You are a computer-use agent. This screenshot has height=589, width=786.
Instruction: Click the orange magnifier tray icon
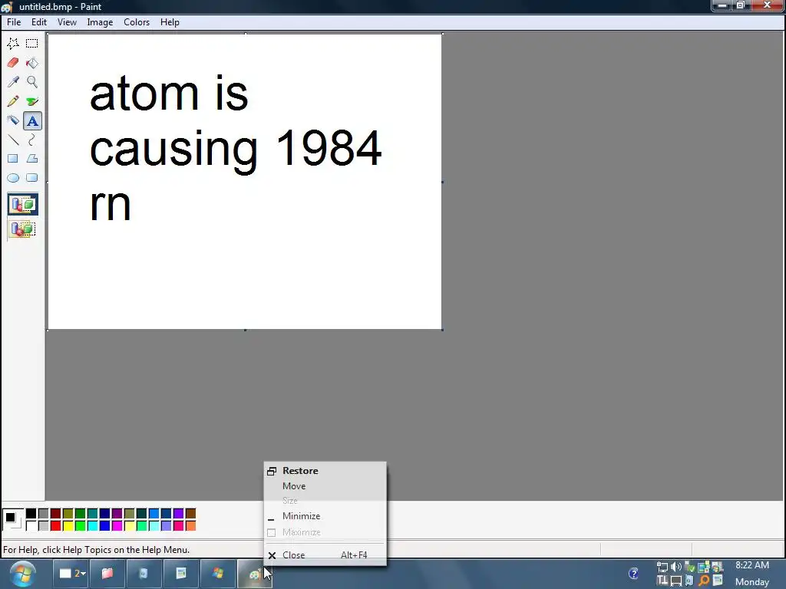pyautogui.click(x=705, y=581)
